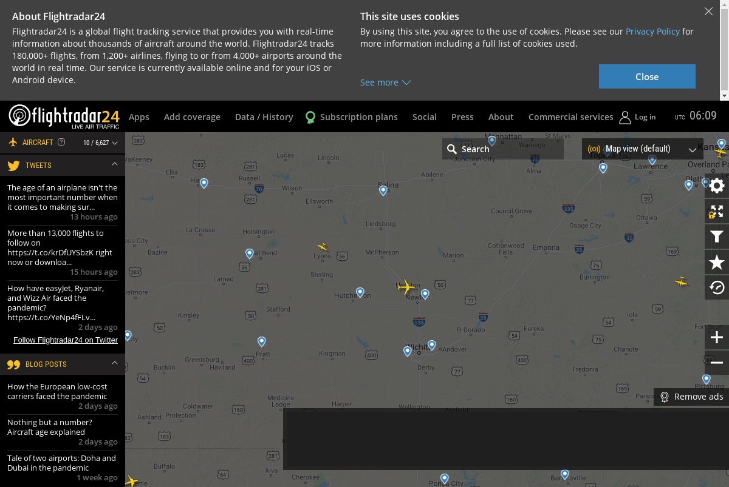This screenshot has width=729, height=487.
Task: Open Subscription plans page
Action: [x=359, y=117]
